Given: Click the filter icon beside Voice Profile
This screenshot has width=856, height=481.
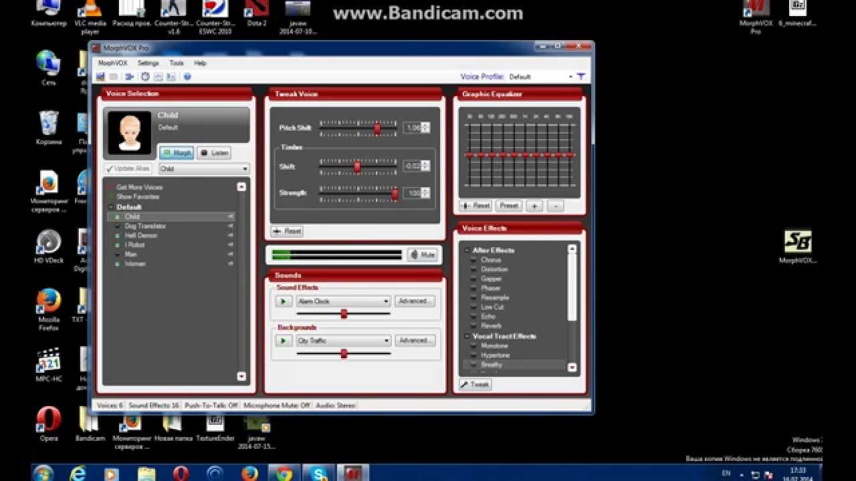Looking at the screenshot, I should [x=581, y=77].
